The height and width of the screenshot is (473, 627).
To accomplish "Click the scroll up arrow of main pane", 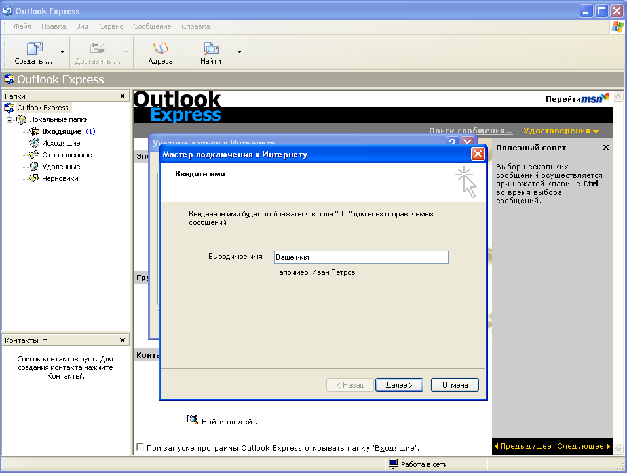I will click(x=618, y=96).
